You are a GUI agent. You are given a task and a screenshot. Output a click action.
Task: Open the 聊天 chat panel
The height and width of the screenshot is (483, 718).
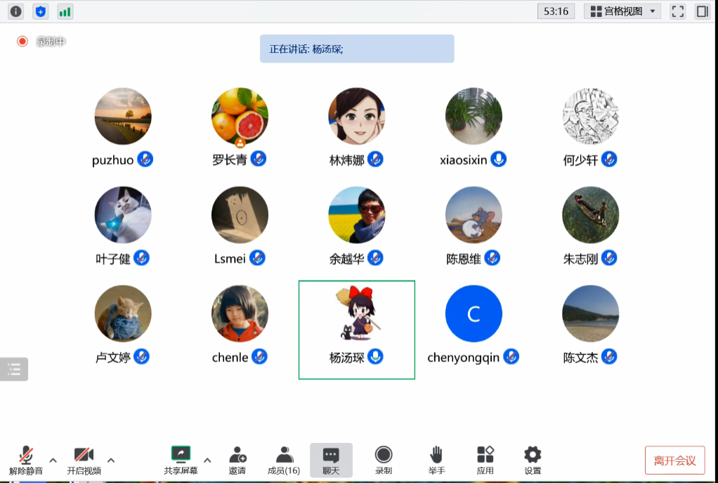331,460
